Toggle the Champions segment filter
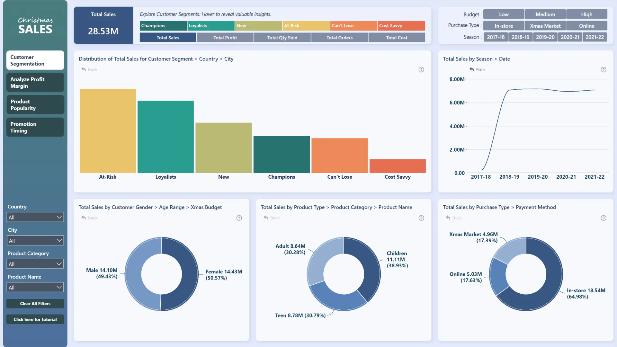The height and width of the screenshot is (347, 617). click(x=163, y=26)
